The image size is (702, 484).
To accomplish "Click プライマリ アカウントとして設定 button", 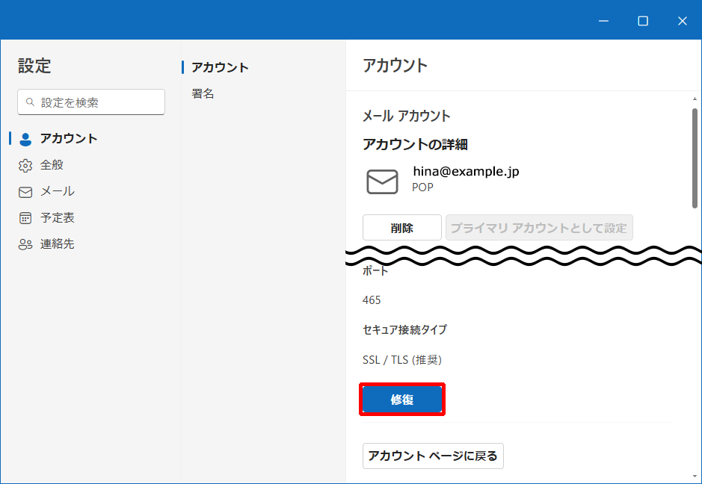I will point(539,228).
